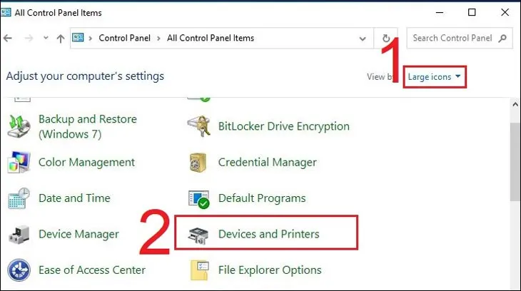Expand the Control Panel breadcrumb chevron
The width and height of the screenshot is (521, 291).
pos(160,38)
